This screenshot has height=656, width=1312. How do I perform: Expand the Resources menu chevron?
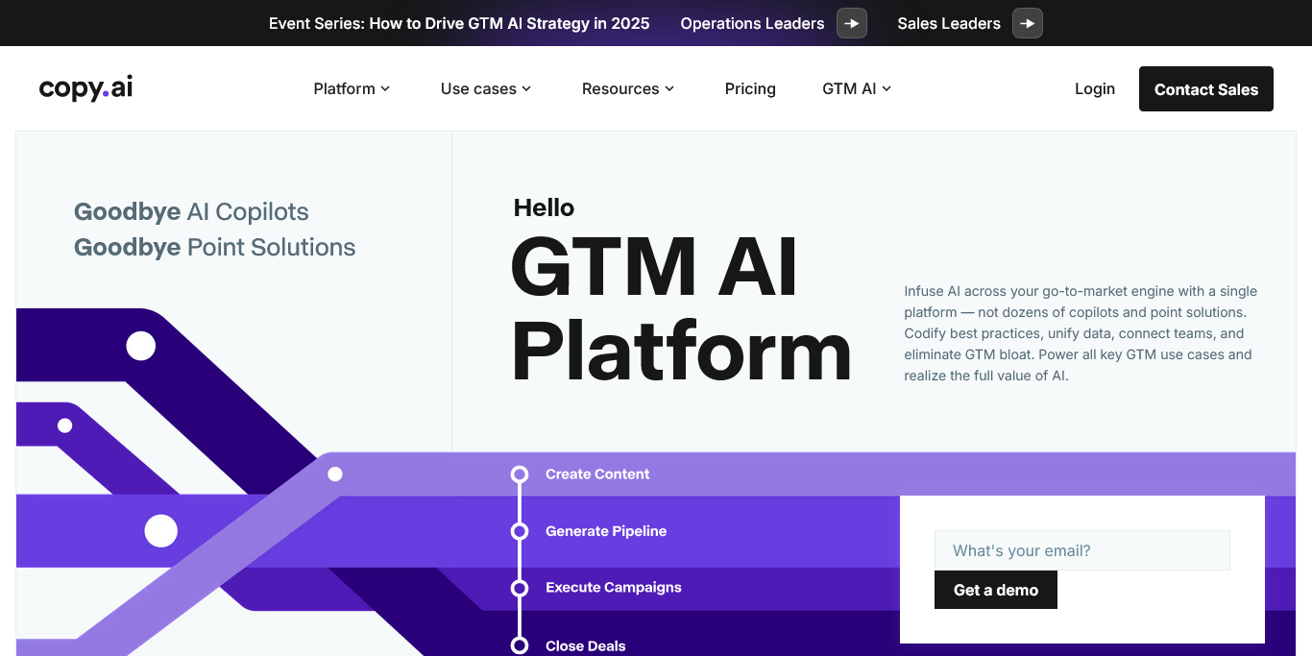(669, 88)
